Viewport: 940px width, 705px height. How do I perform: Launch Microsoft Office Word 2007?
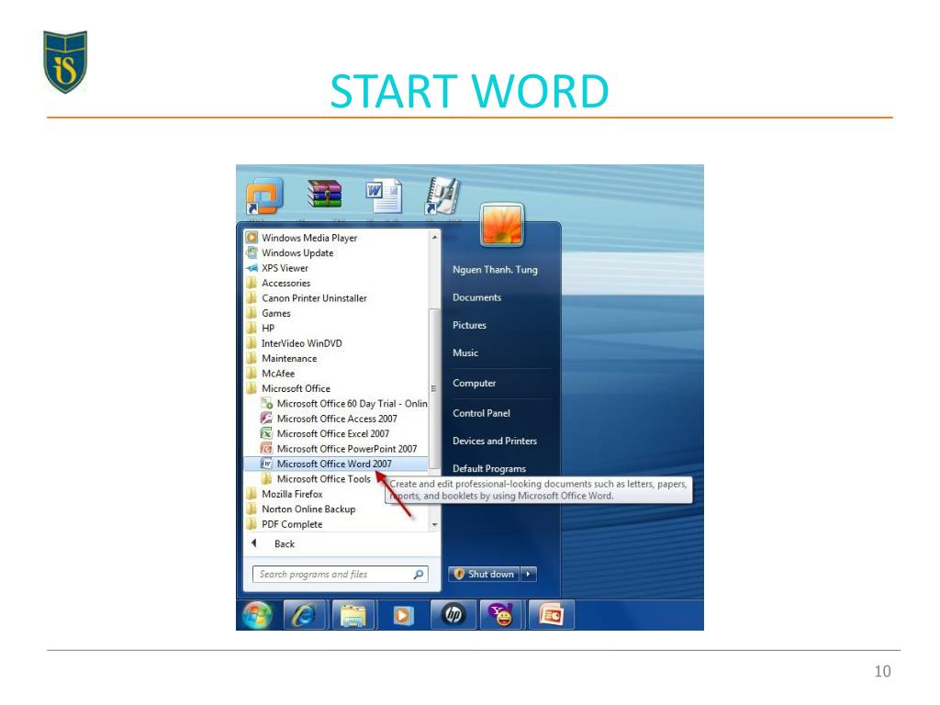click(x=338, y=464)
